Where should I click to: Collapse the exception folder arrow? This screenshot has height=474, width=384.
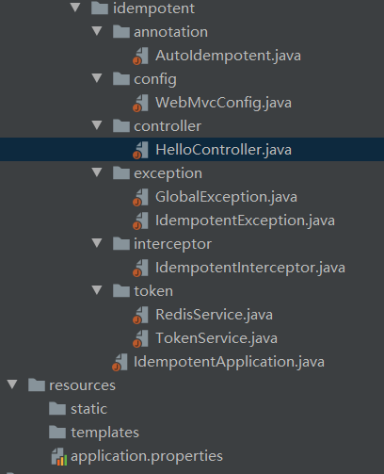tap(97, 172)
